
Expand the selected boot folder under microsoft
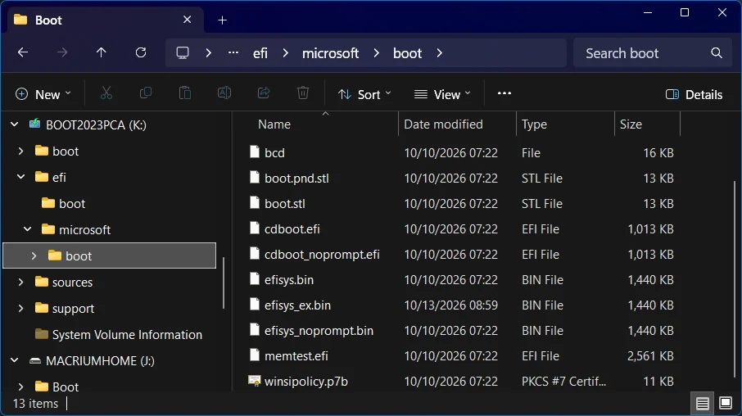pyautogui.click(x=34, y=255)
